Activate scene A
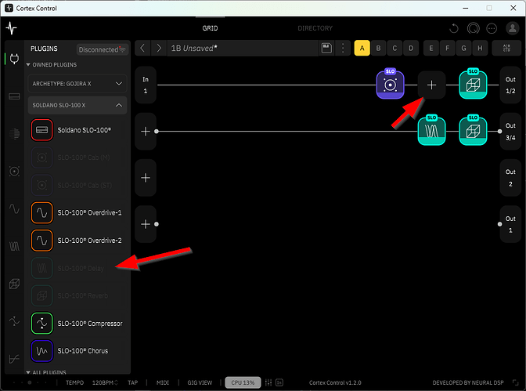 pos(362,48)
